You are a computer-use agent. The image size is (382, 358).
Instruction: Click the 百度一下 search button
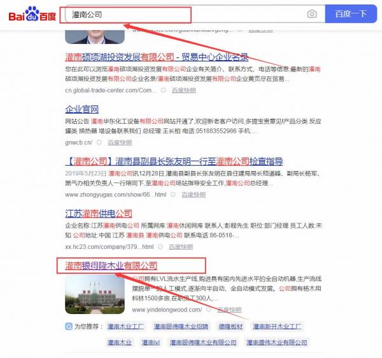point(351,14)
